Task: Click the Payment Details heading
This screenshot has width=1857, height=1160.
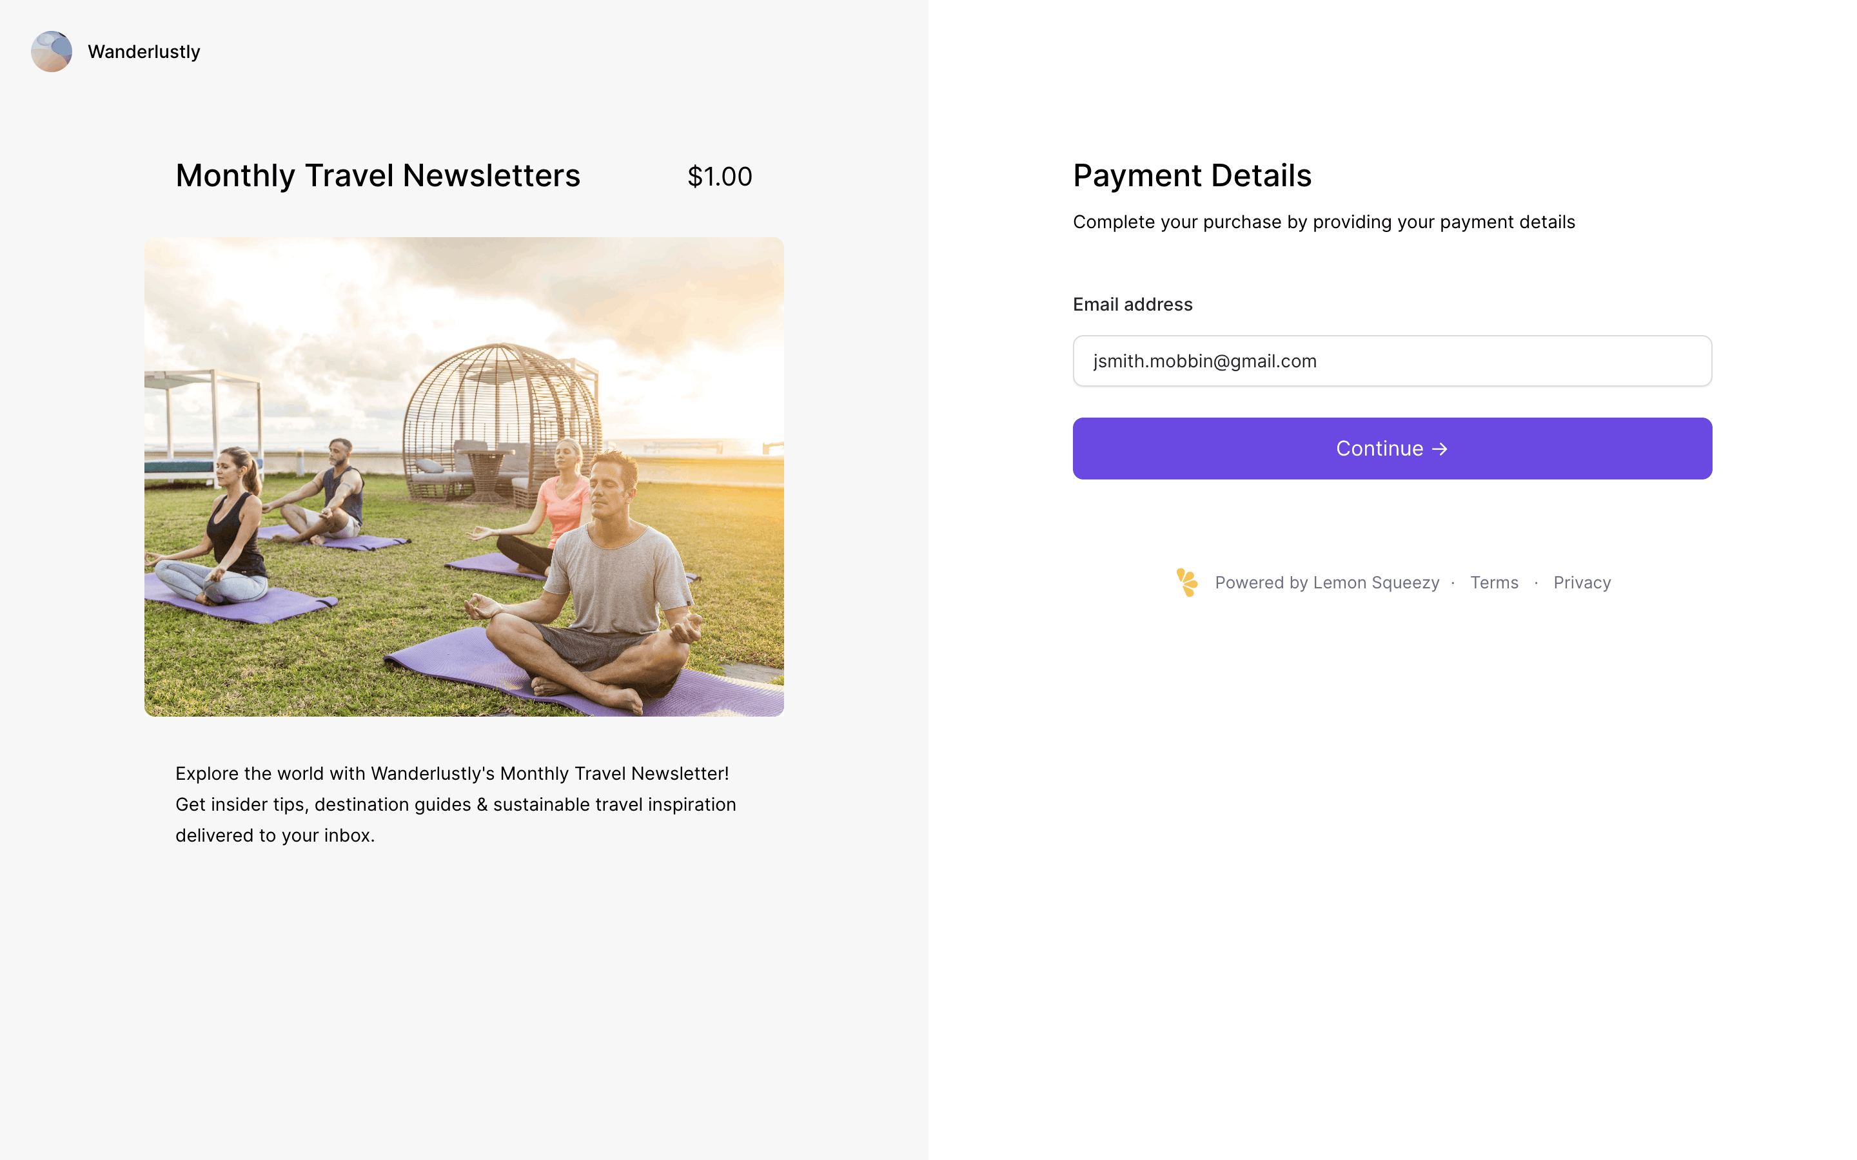Action: [1192, 176]
